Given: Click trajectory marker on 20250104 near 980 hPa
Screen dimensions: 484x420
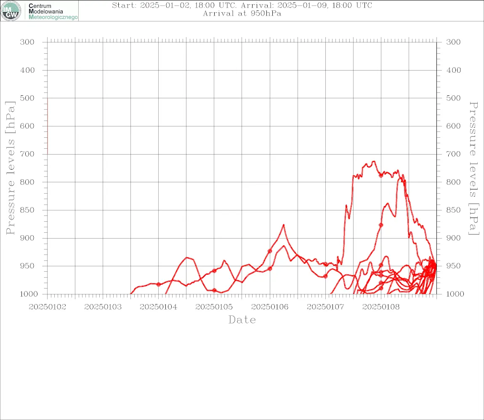Looking at the screenshot, I should pyautogui.click(x=158, y=284).
